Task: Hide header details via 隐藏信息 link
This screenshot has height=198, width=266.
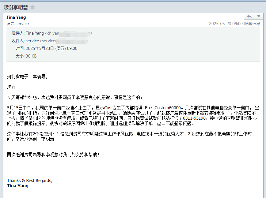Action: pyautogui.click(x=252, y=24)
